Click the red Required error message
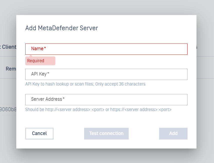This screenshot has height=163, width=214. click(x=36, y=61)
